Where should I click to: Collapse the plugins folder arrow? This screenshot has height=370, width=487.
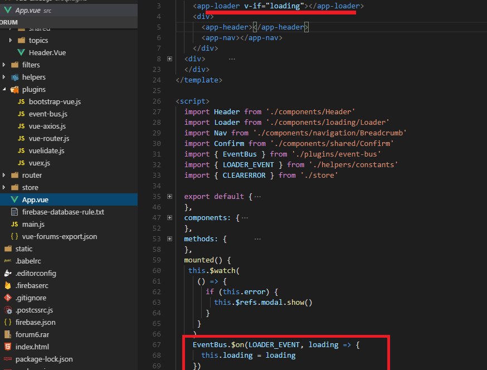(4, 90)
